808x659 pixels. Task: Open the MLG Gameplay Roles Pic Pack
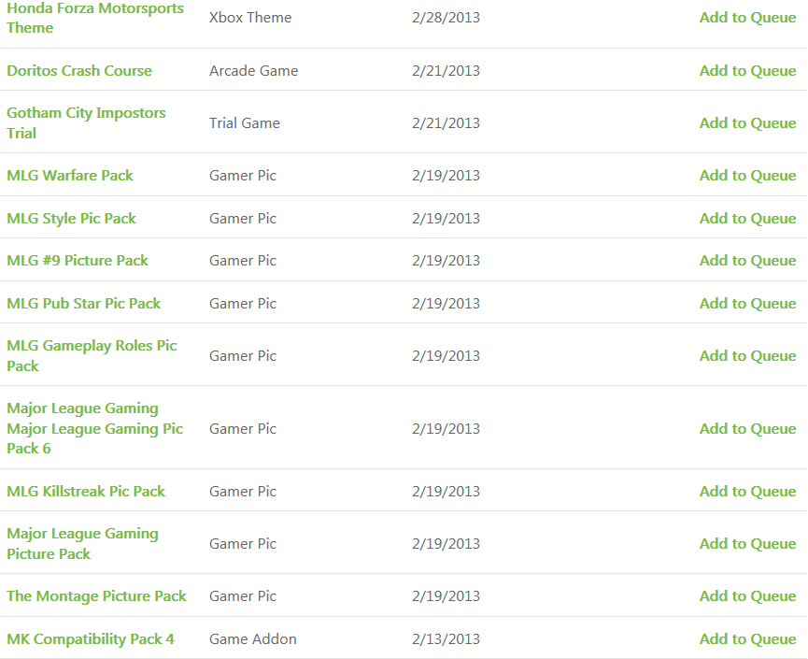pos(92,355)
